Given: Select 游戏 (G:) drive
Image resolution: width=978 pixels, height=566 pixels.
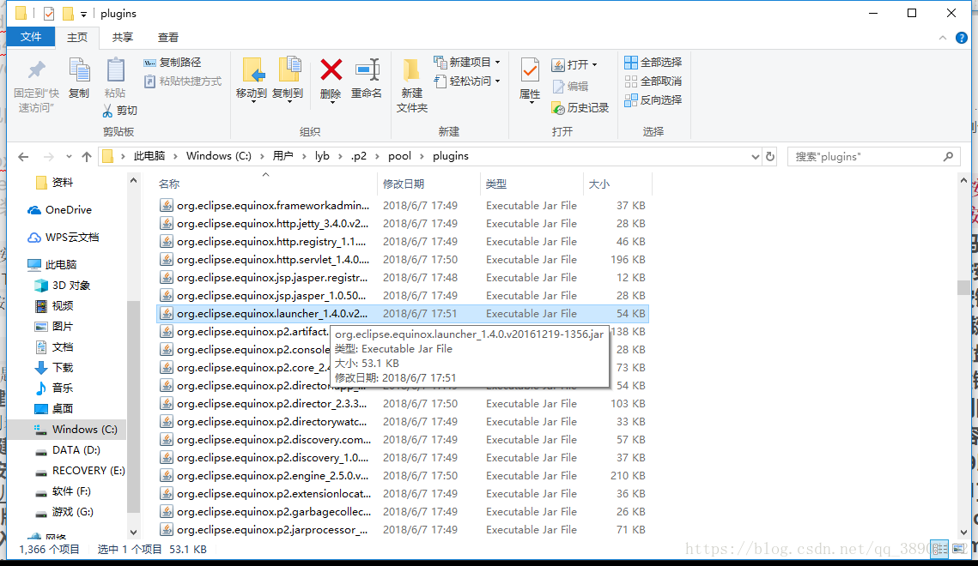Looking at the screenshot, I should tap(64, 511).
